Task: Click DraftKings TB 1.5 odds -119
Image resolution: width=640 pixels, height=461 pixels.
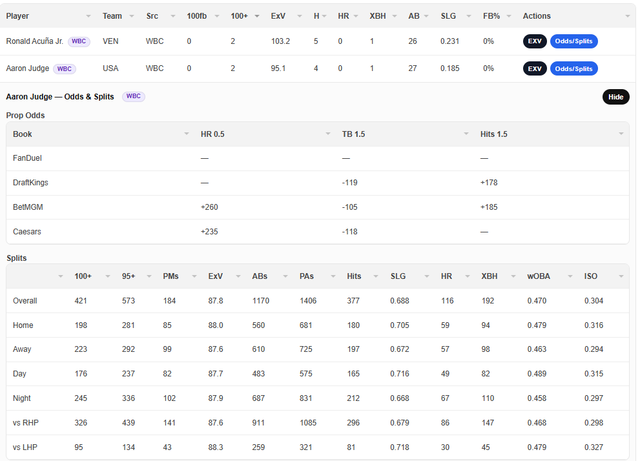Action: click(350, 183)
